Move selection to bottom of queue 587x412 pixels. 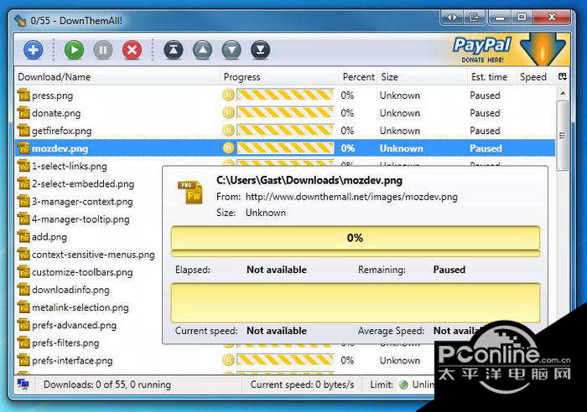261,50
